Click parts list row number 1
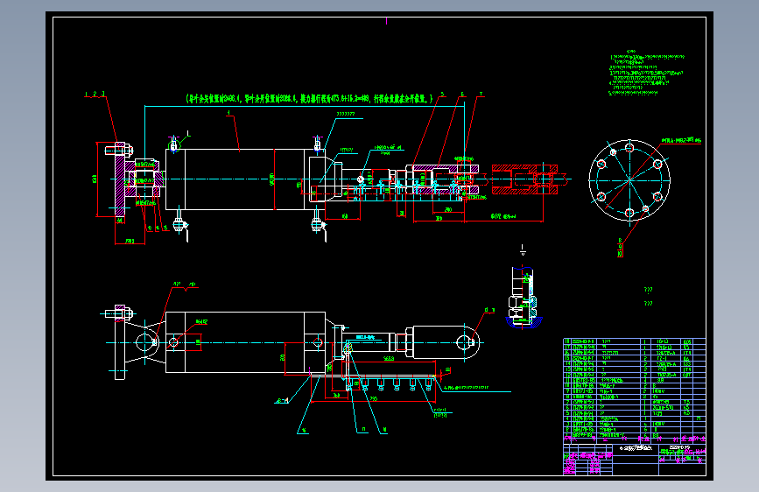This screenshot has width=759, height=492. point(635,435)
